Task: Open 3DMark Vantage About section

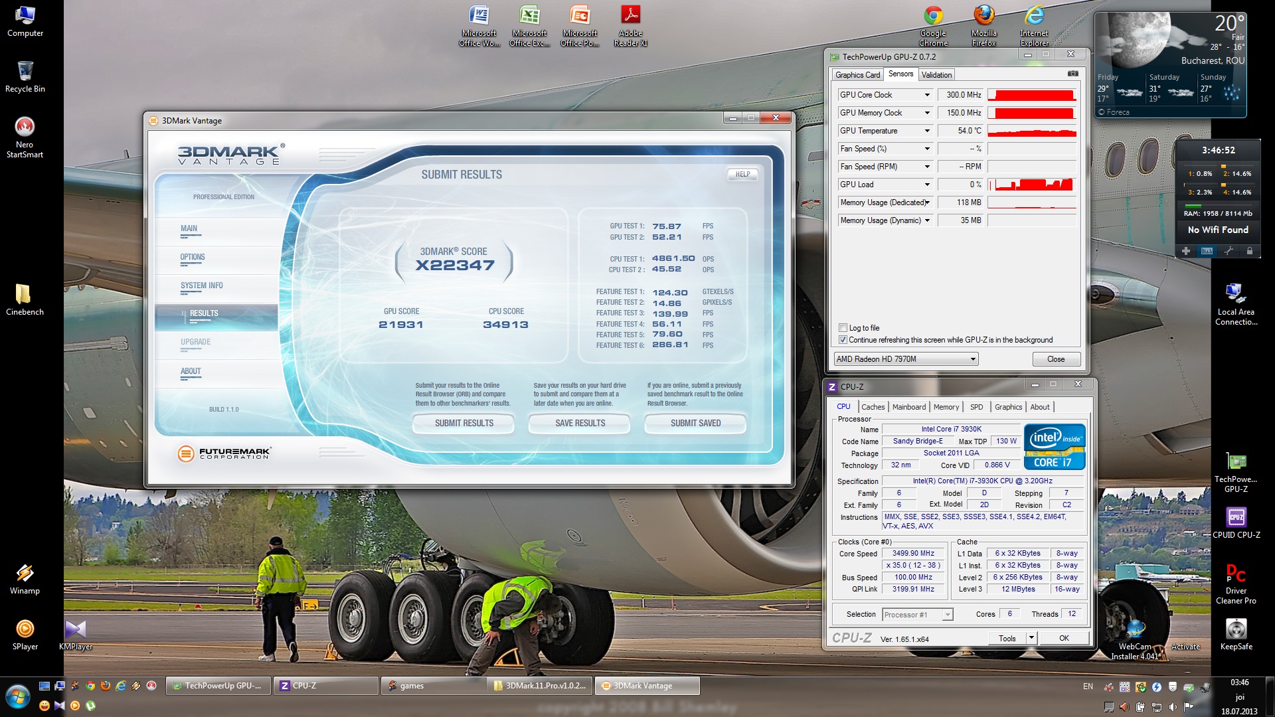Action: pos(216,374)
